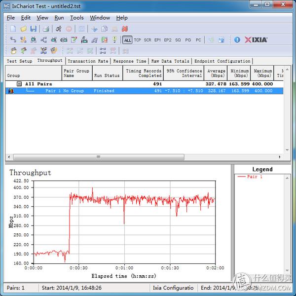Open the Transaction Rate tab

[88, 61]
